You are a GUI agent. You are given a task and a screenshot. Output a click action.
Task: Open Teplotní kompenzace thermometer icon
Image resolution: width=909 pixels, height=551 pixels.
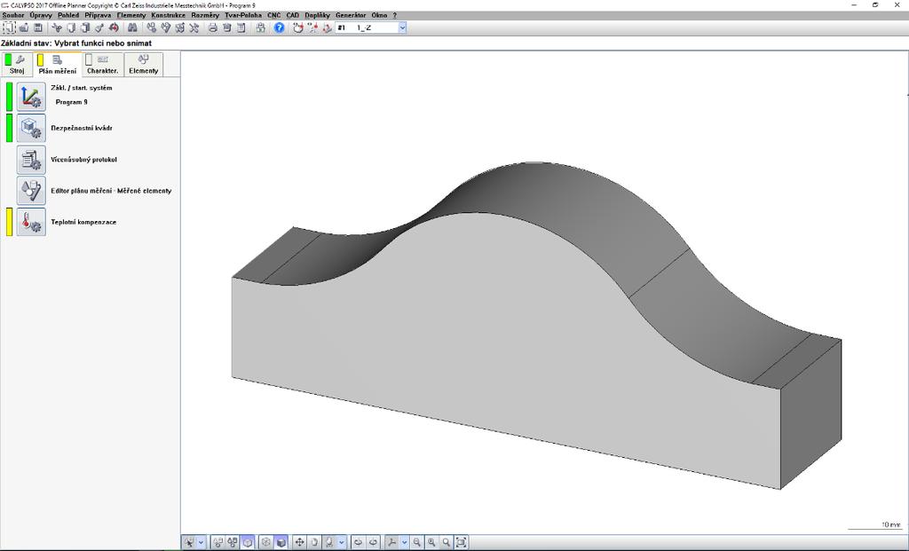(x=31, y=222)
